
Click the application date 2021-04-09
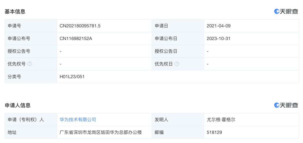[x=219, y=26]
